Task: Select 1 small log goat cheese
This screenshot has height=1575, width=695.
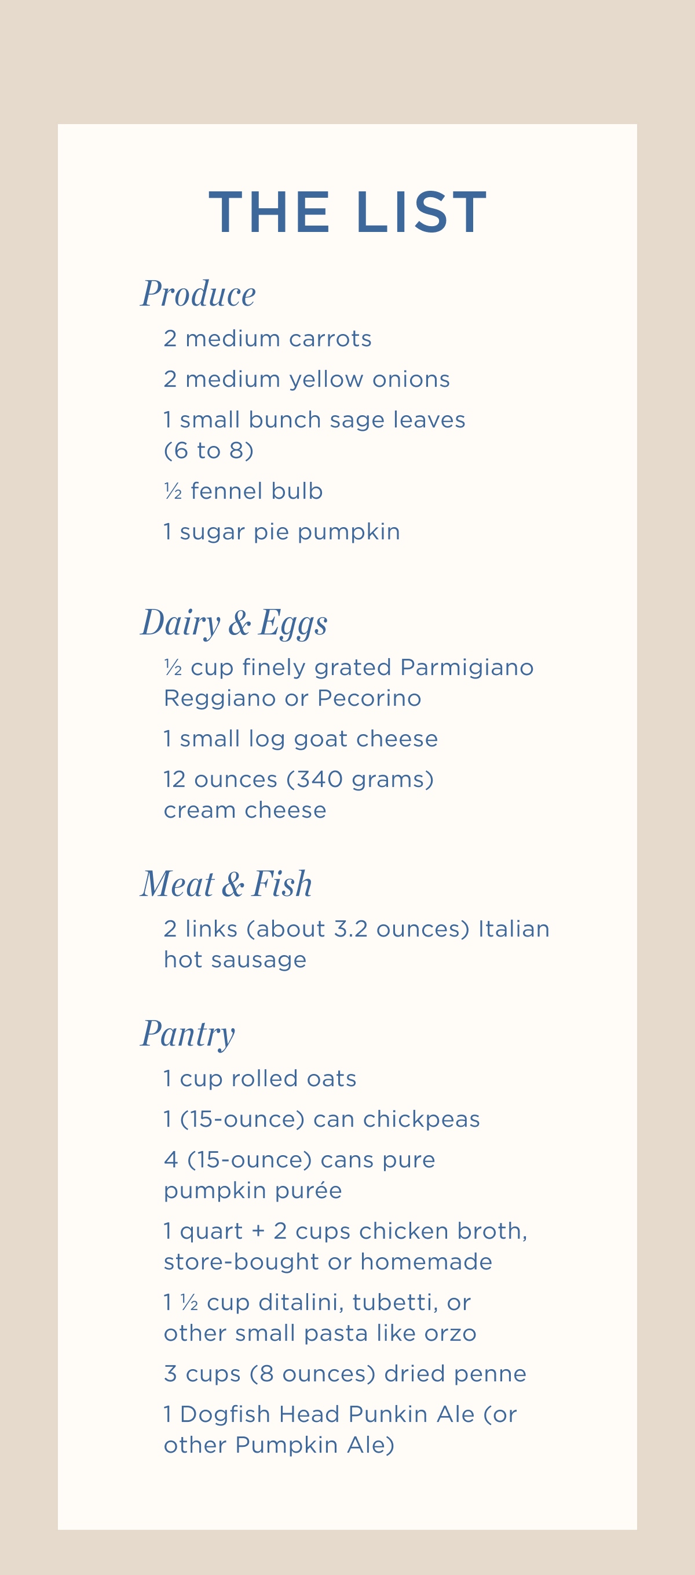Action: 301,739
